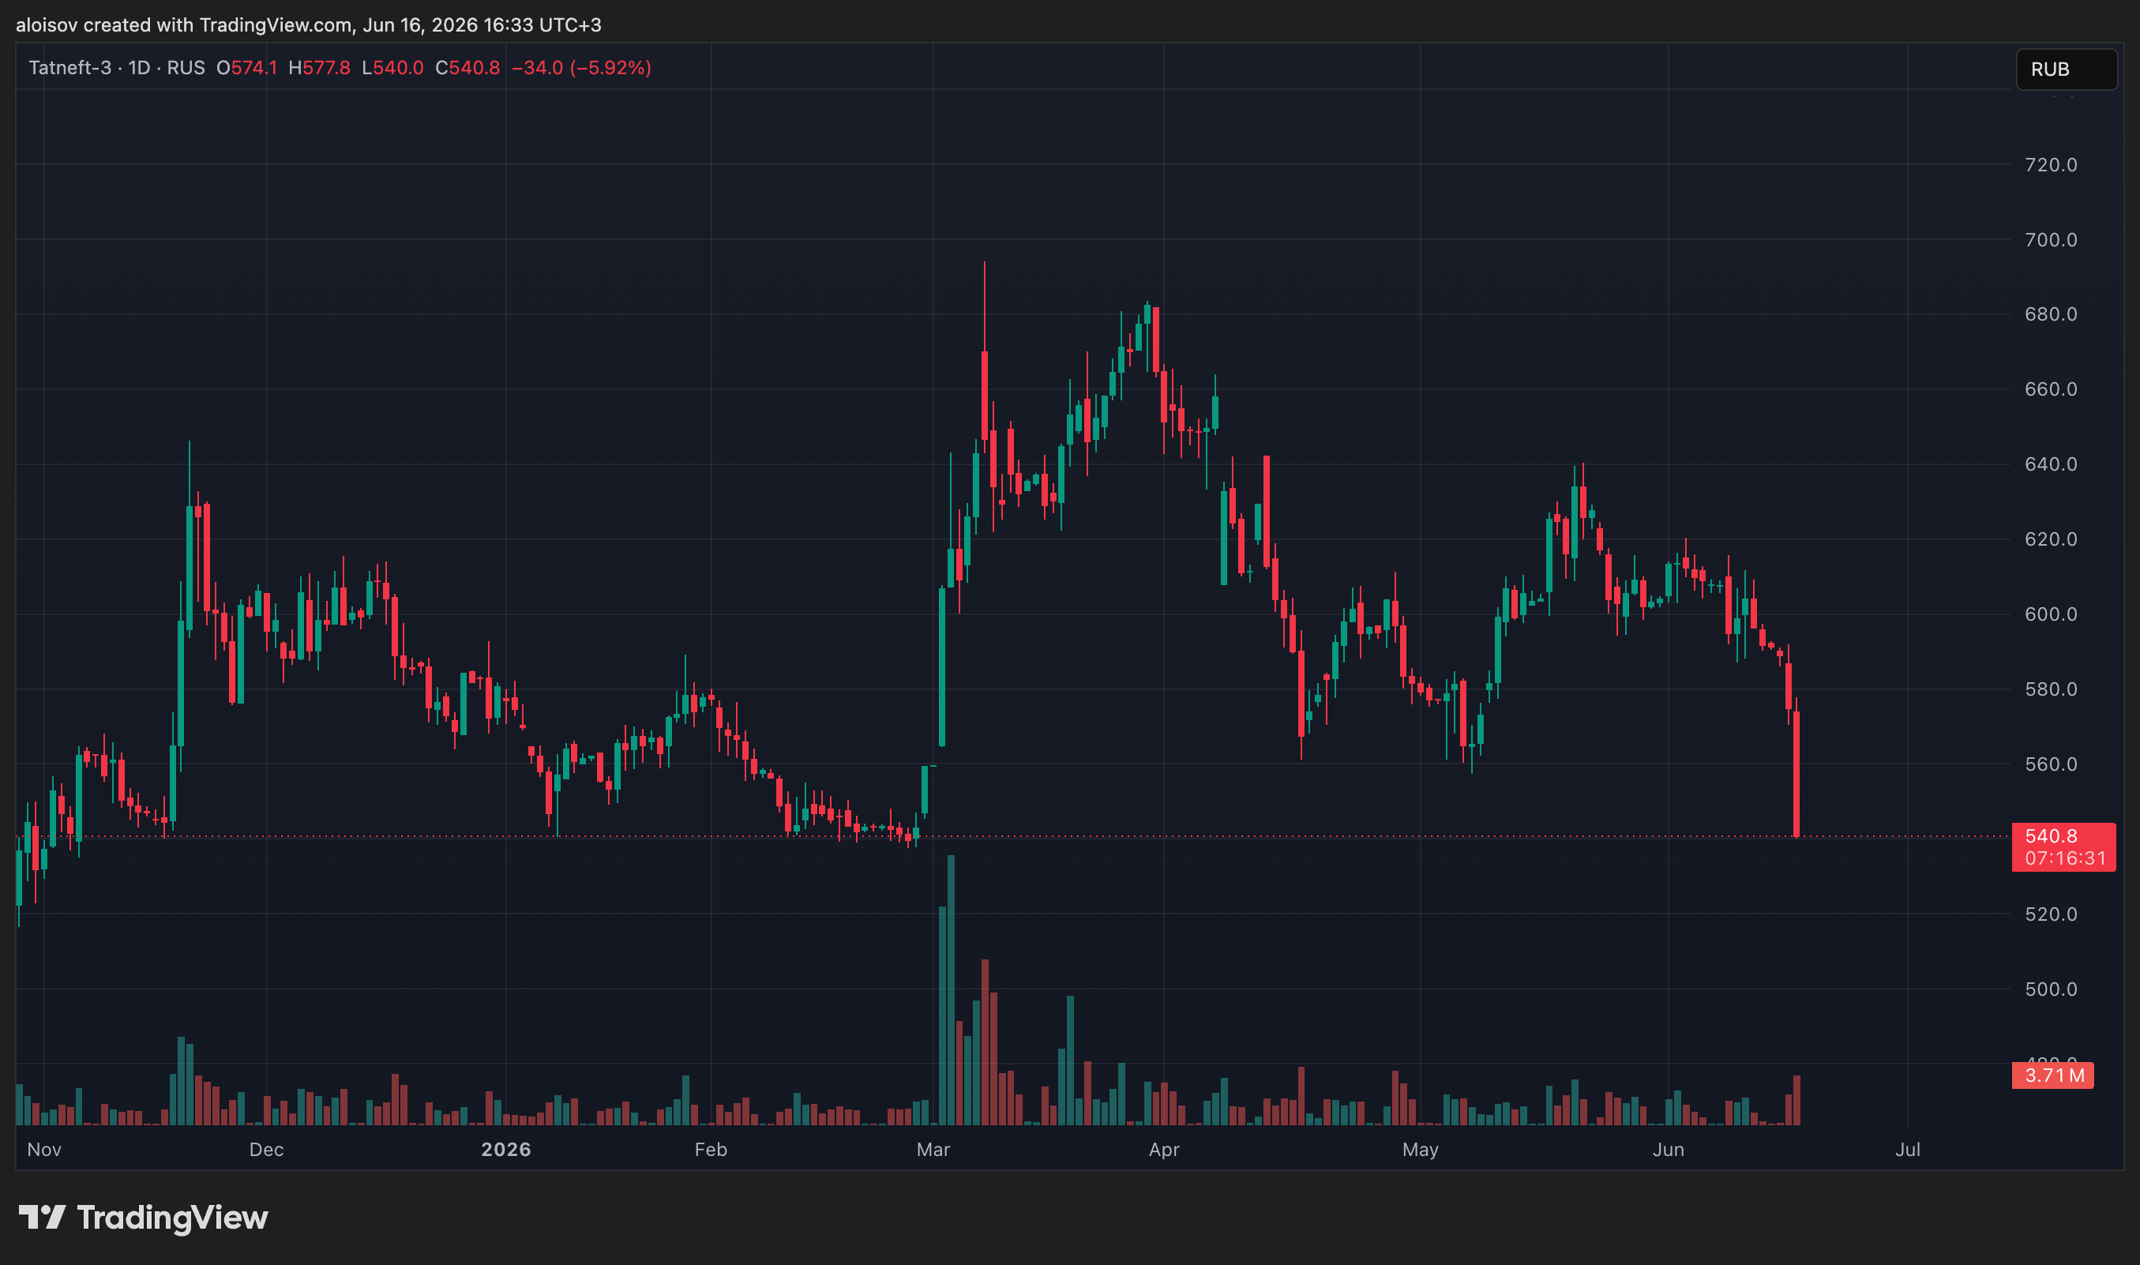
Task: Click the closing price value C540.8
Action: tap(467, 67)
